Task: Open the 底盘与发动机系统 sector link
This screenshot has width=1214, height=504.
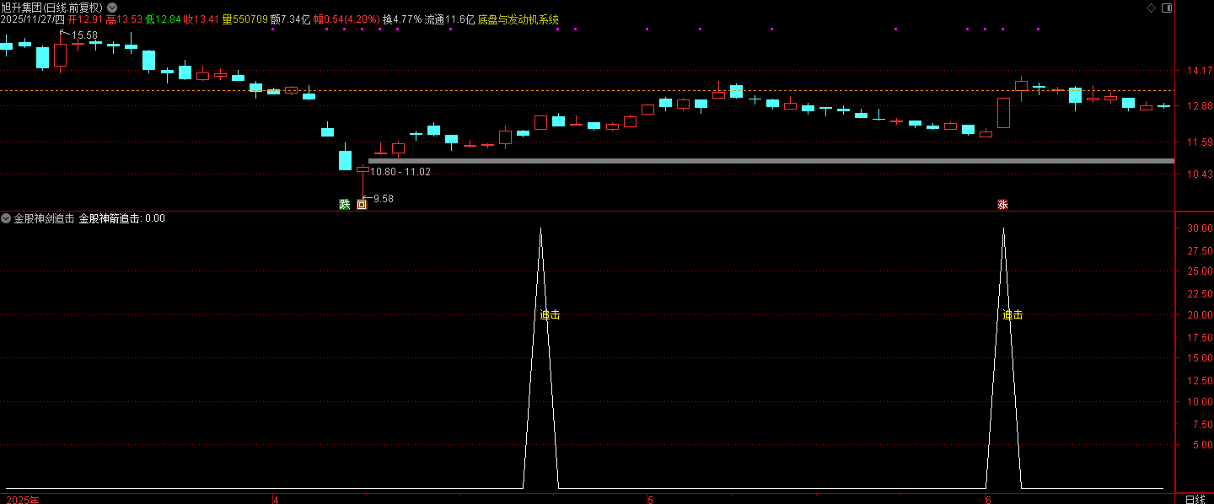Action: [x=518, y=19]
